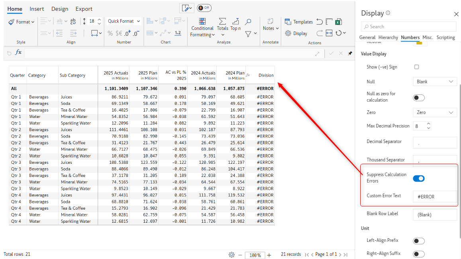Click the Export to Excel icon

coord(338,22)
